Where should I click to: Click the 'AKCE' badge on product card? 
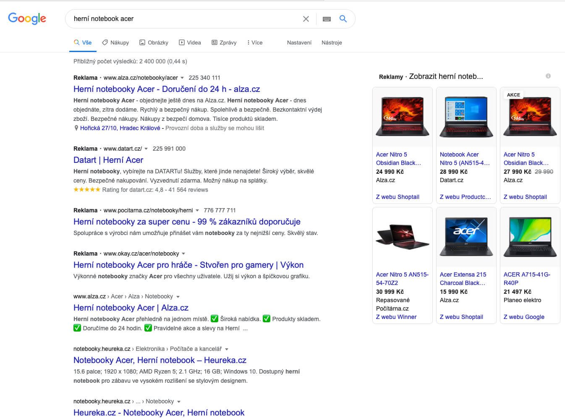pyautogui.click(x=513, y=95)
